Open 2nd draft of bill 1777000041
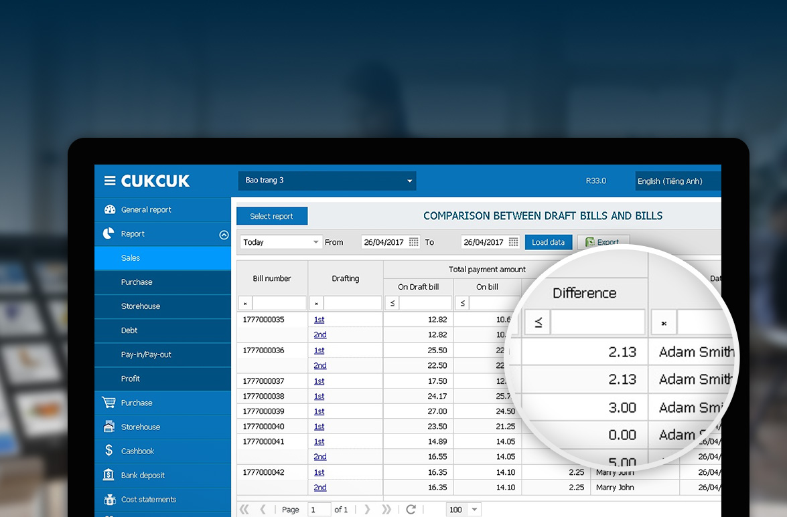This screenshot has width=787, height=517. click(320, 456)
